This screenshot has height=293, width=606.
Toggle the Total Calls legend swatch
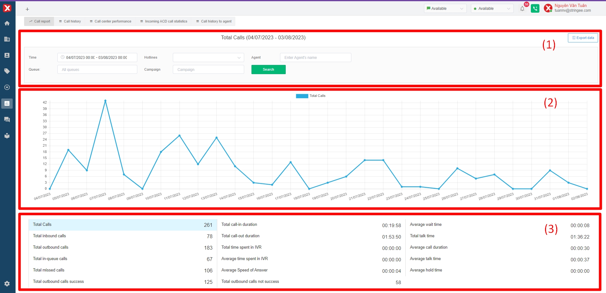[302, 96]
